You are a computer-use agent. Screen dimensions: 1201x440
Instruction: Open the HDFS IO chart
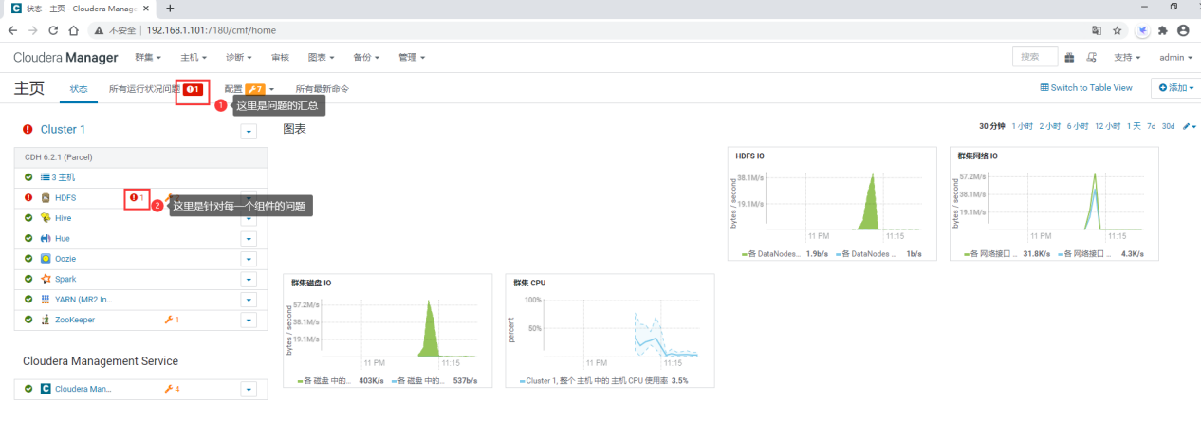click(833, 204)
